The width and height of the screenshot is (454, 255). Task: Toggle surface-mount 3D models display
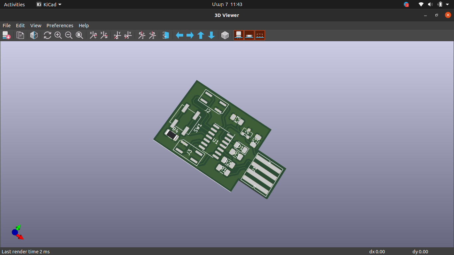click(x=249, y=35)
